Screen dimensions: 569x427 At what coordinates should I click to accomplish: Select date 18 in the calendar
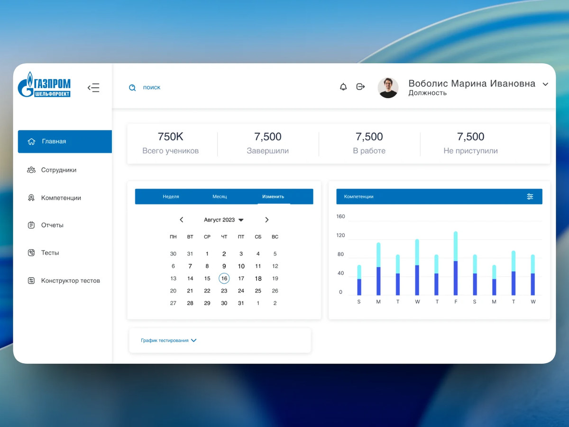tap(258, 278)
